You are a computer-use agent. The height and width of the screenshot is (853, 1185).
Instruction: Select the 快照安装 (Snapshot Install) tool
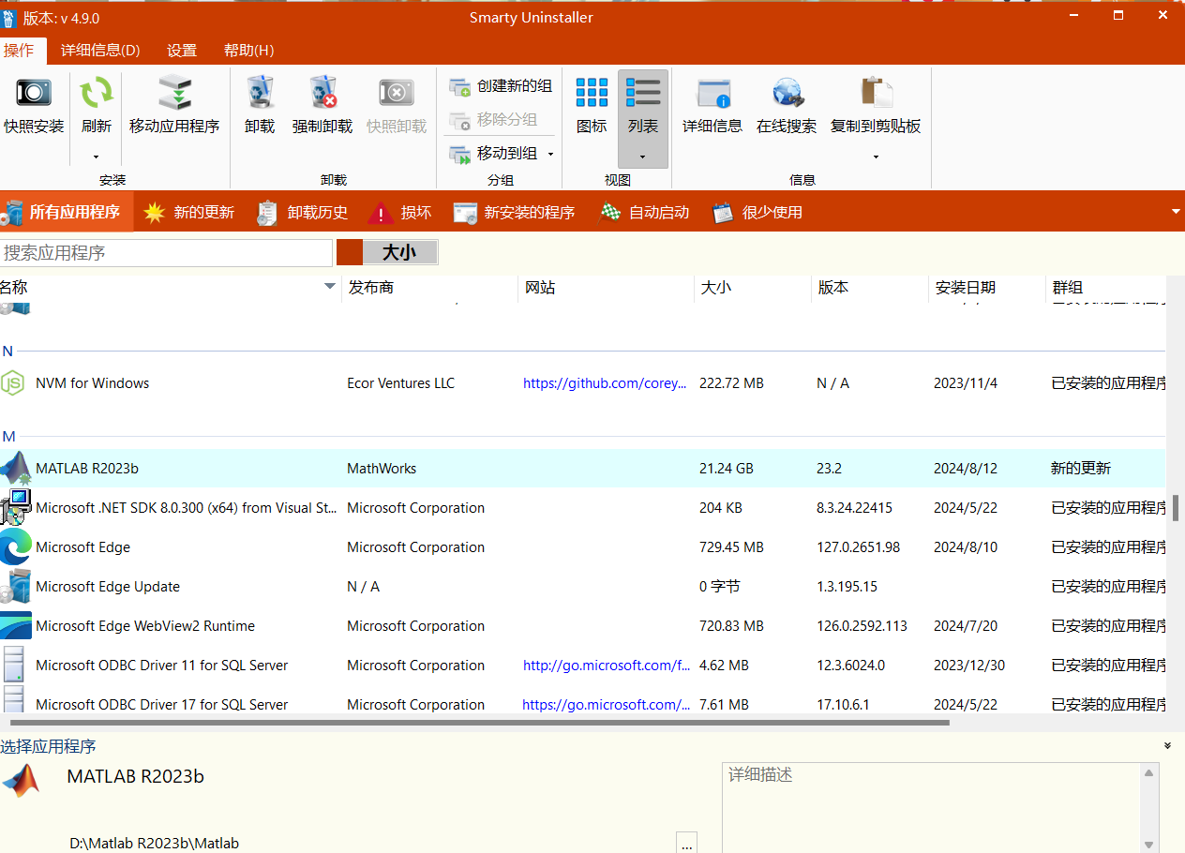33,105
